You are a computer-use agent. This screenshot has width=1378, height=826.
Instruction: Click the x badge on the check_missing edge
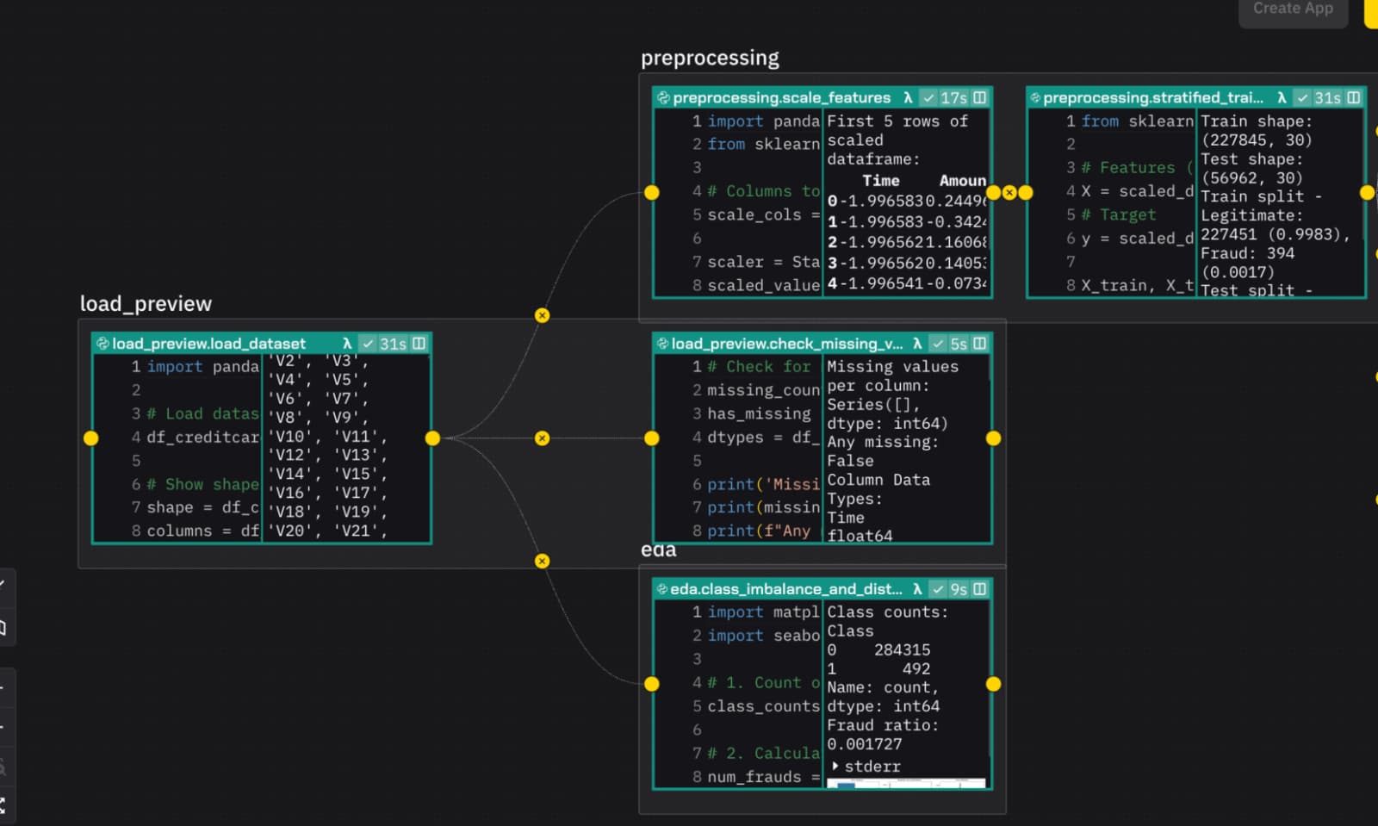(x=542, y=438)
